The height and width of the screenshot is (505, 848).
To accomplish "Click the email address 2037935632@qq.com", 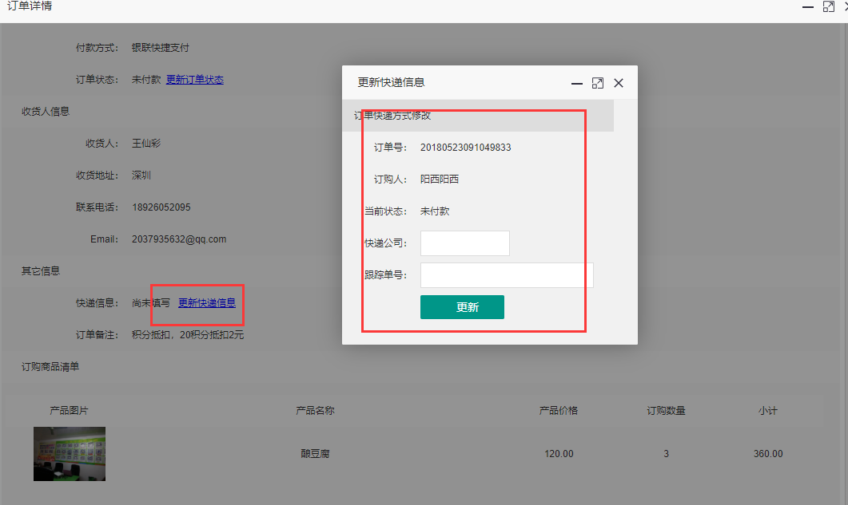I will click(x=179, y=239).
